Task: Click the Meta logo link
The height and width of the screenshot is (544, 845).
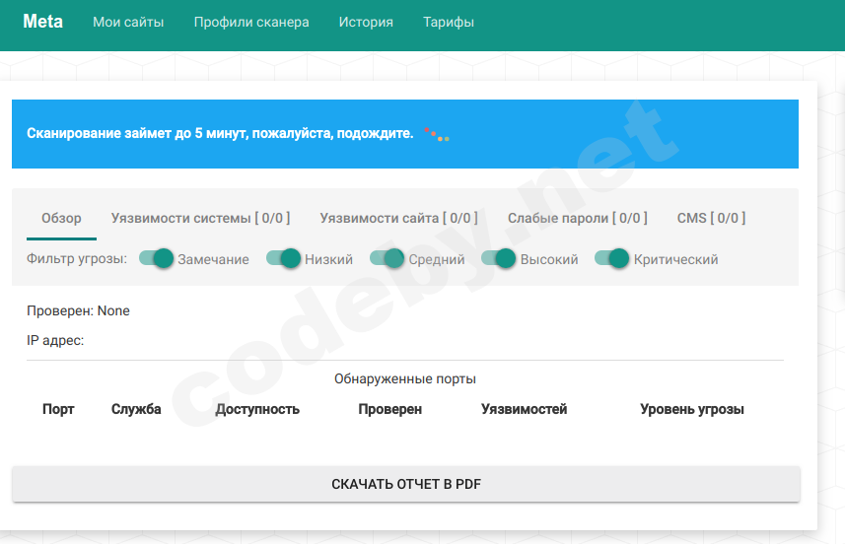Action: tap(42, 22)
